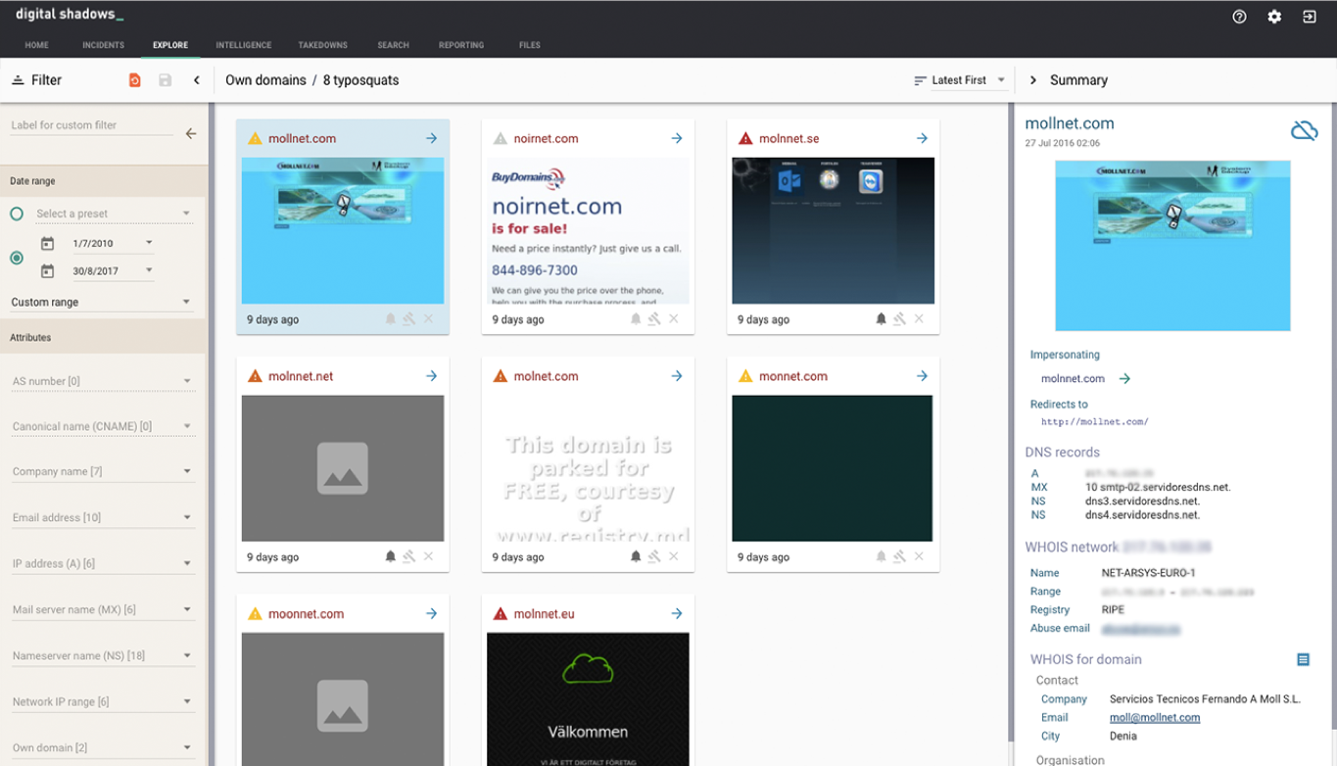Select the preset date radio button

[x=17, y=214]
